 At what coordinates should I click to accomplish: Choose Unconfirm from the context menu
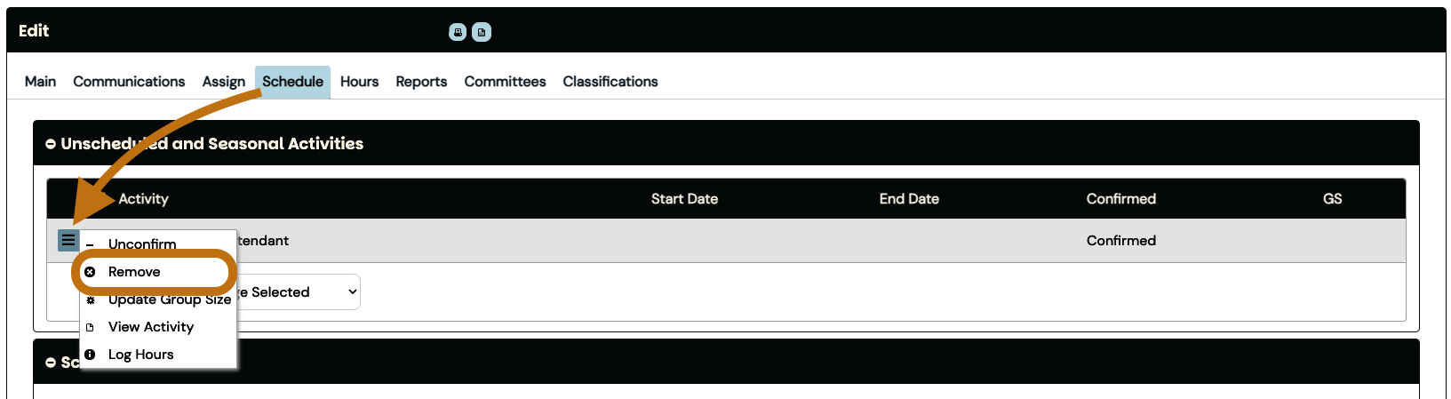click(142, 244)
